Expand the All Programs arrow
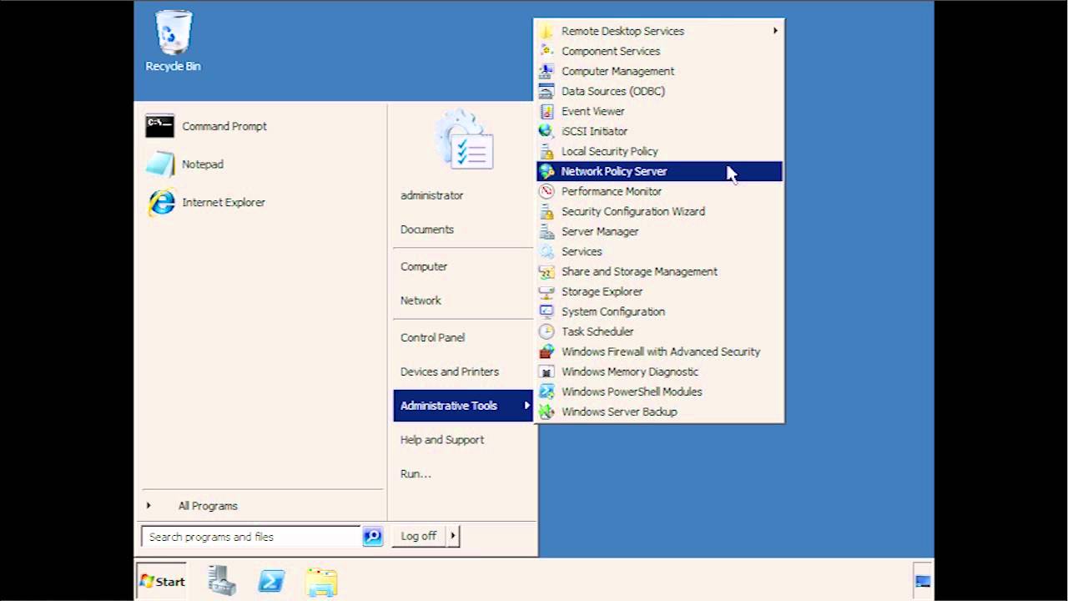Image resolution: width=1068 pixels, height=601 pixels. [149, 505]
